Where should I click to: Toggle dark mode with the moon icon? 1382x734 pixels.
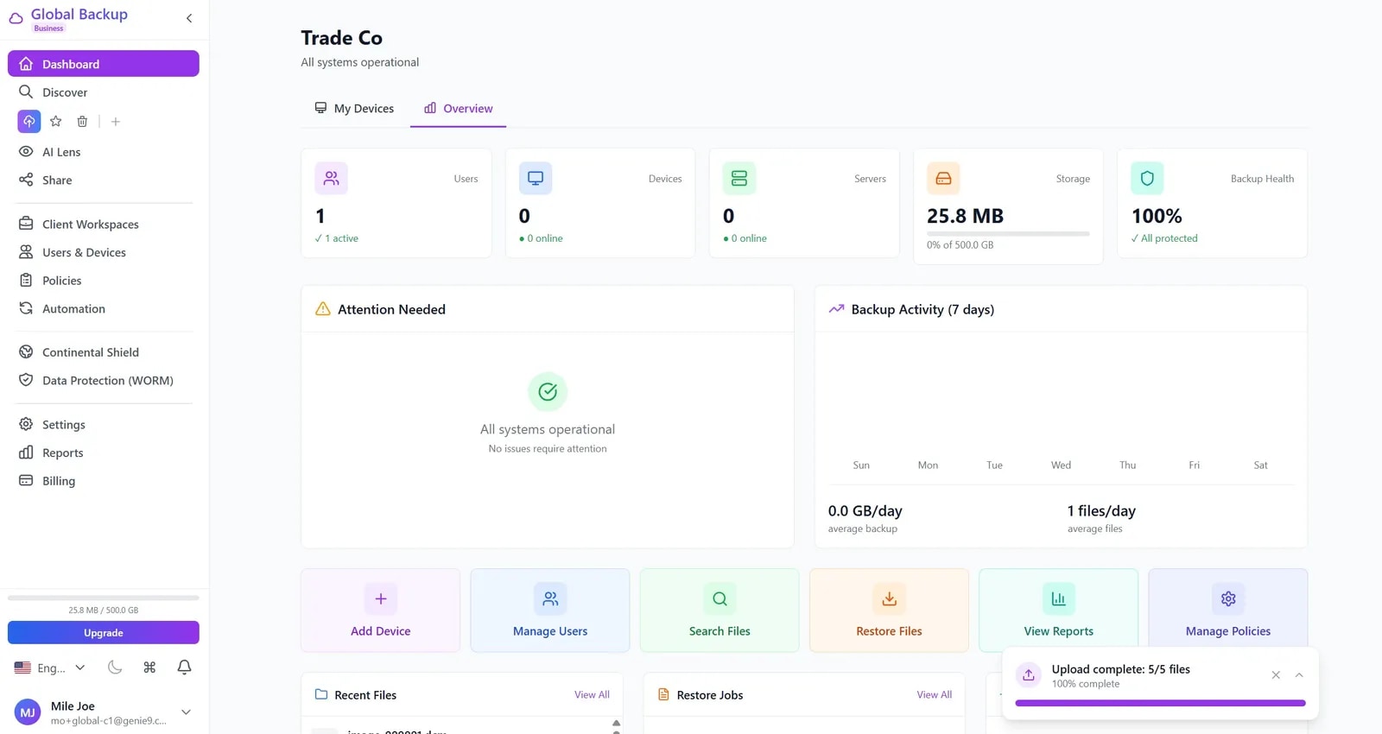point(115,668)
